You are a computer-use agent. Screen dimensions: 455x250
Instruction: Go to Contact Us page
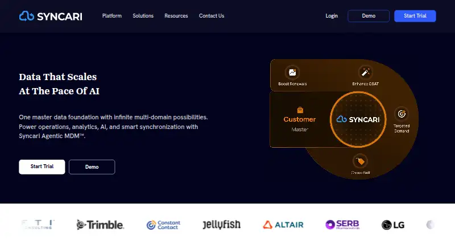[x=212, y=16]
